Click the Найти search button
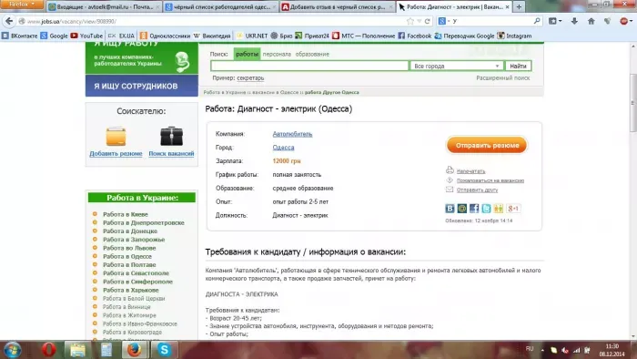This screenshot has width=637, height=359. (x=518, y=66)
